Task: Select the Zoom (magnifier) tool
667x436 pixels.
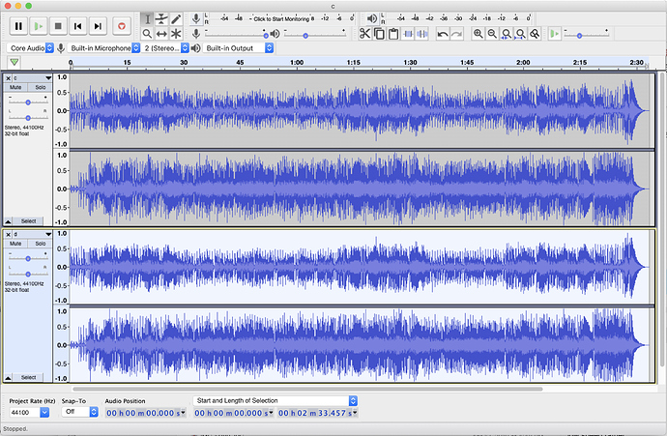Action: pyautogui.click(x=147, y=34)
